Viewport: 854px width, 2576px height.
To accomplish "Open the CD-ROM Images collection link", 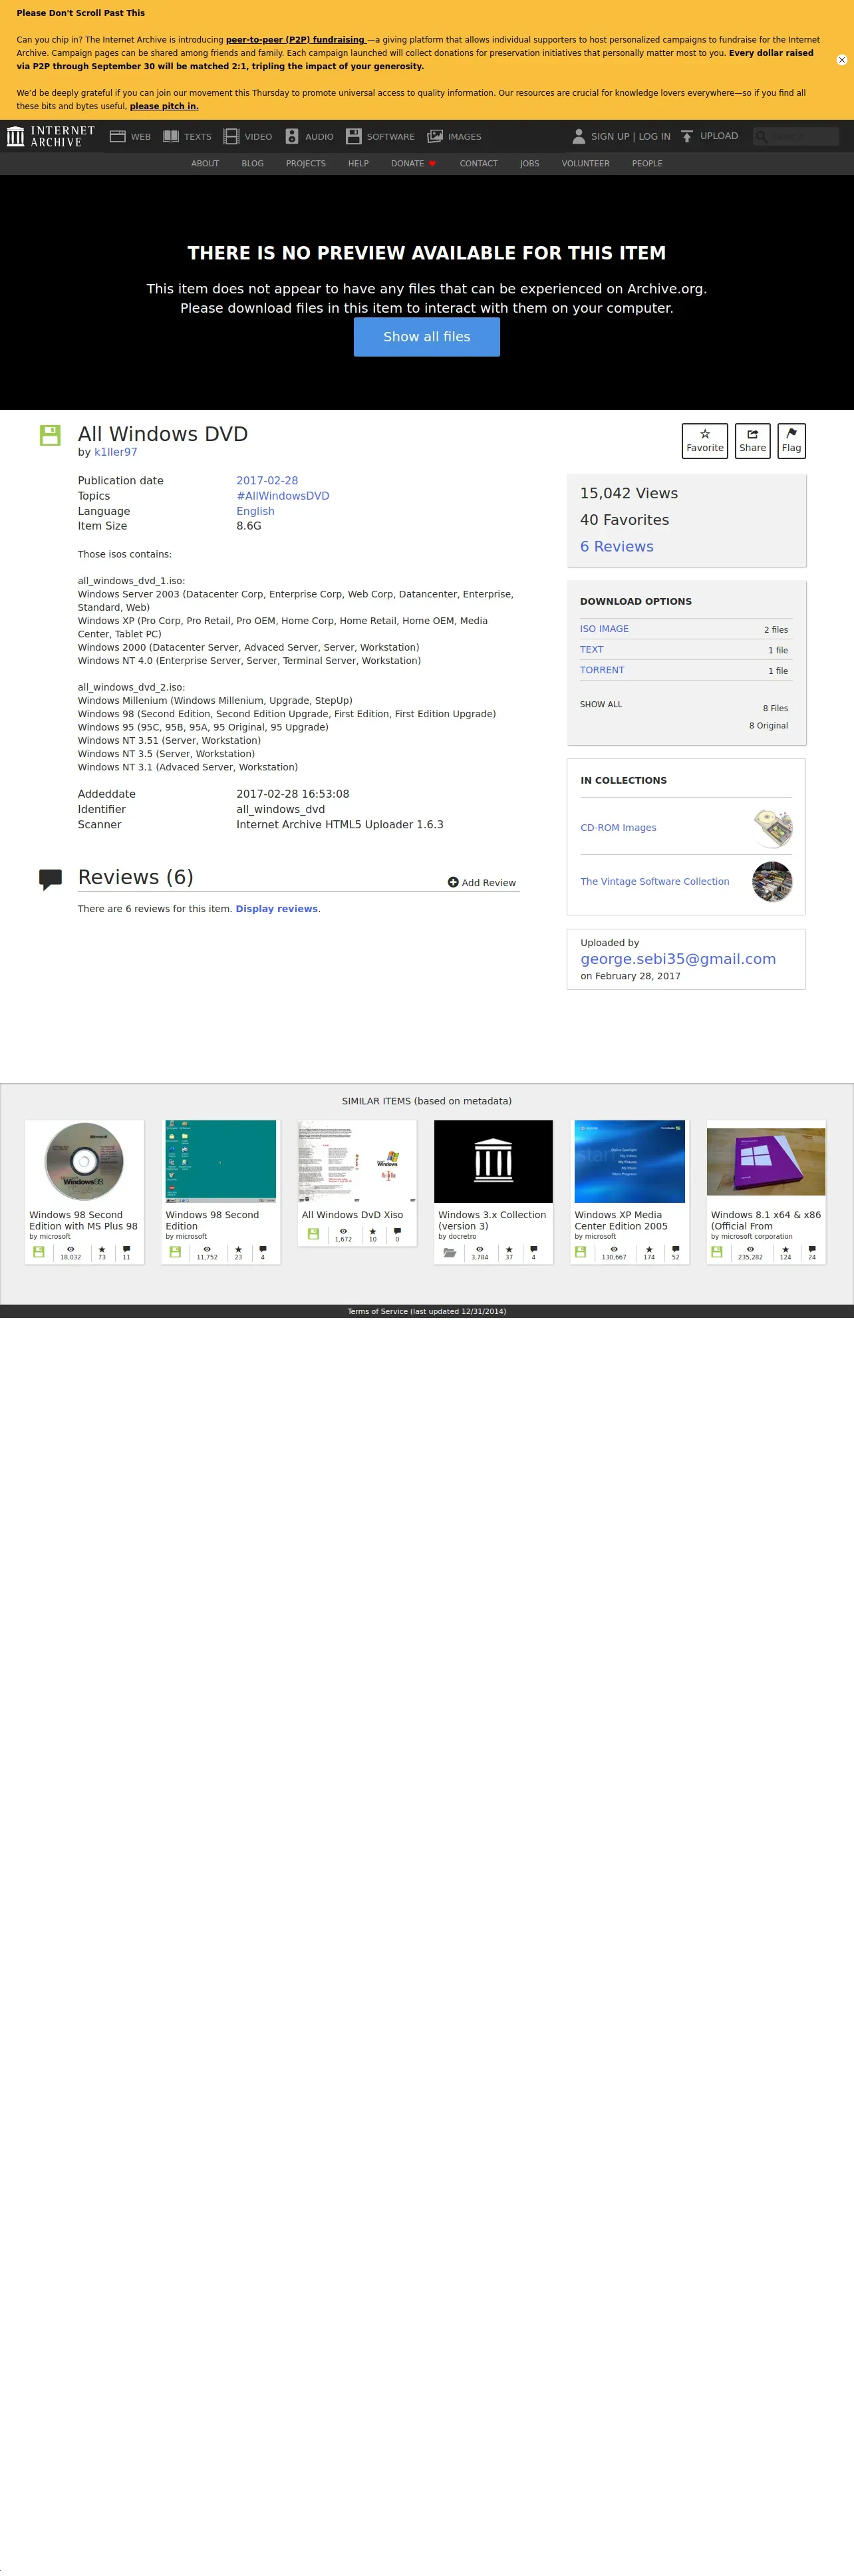I will [618, 828].
